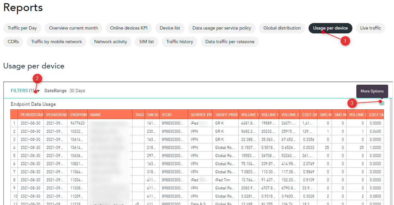Select row number 9 cell
The width and height of the screenshot is (394, 205).
(x=14, y=188)
